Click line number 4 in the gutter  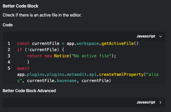tap(9, 62)
